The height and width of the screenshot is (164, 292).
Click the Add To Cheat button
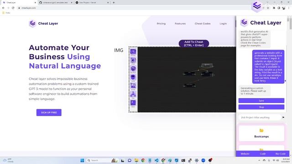193,44
